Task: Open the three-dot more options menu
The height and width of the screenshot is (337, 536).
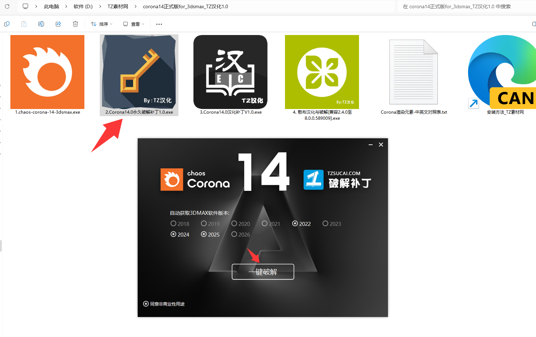Action: [159, 24]
